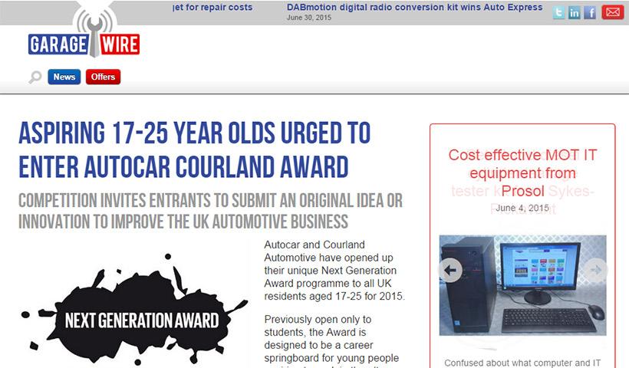
Task: Click paragraph starting 'Previously open only to'
Action: coord(331,341)
